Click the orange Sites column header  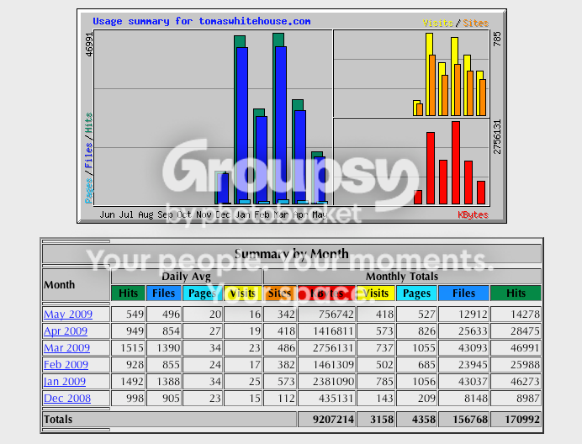(280, 293)
